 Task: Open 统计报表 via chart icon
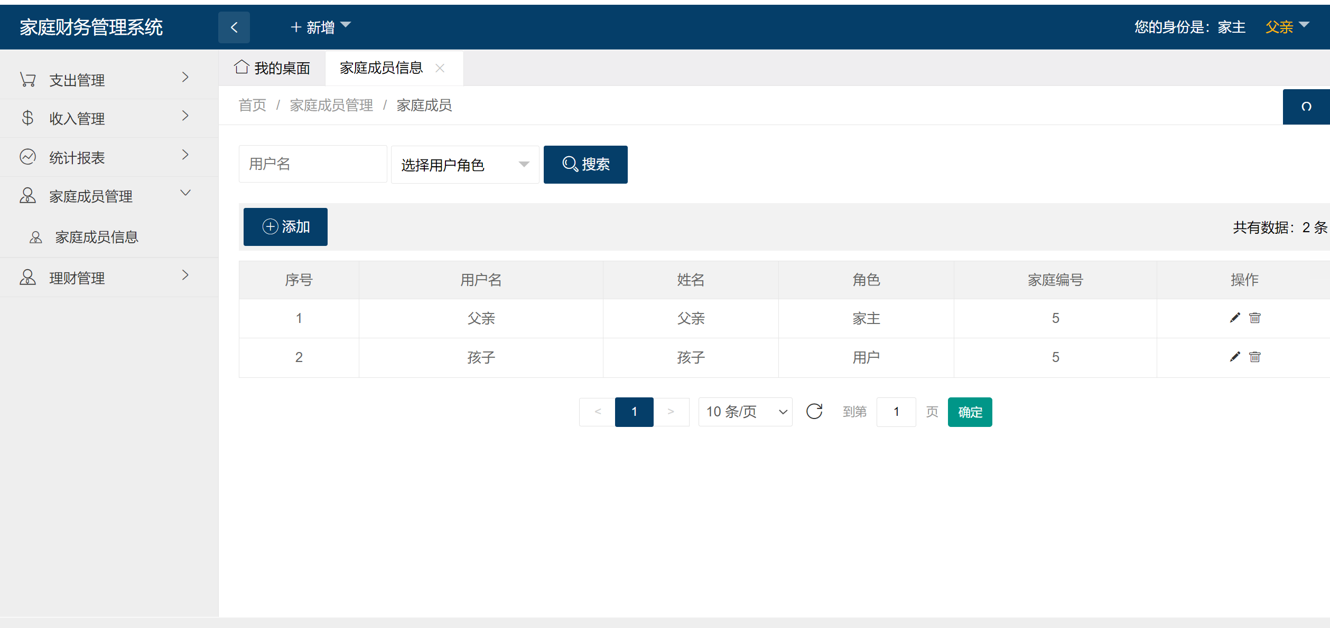click(27, 156)
